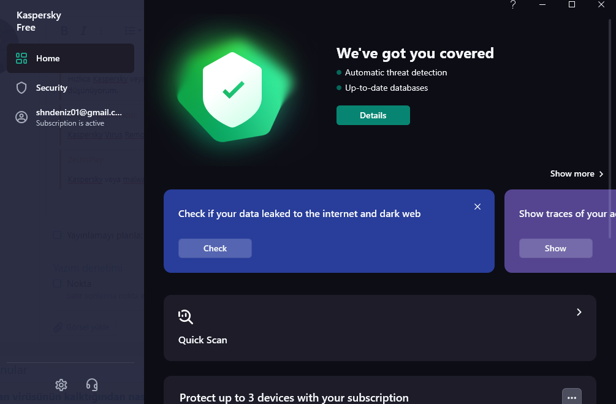Expand Show more tips

coord(577,173)
